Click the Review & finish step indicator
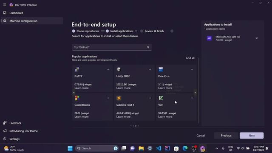Viewport: 272px width, 153px height. tap(142, 31)
